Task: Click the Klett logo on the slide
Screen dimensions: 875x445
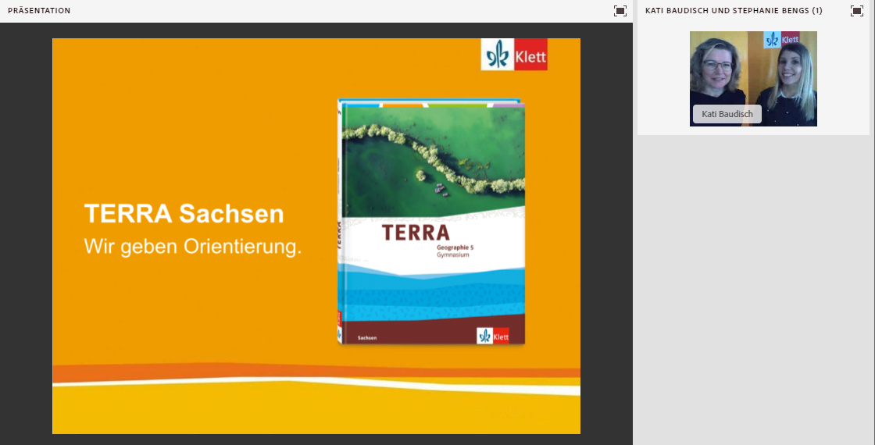Action: [514, 55]
